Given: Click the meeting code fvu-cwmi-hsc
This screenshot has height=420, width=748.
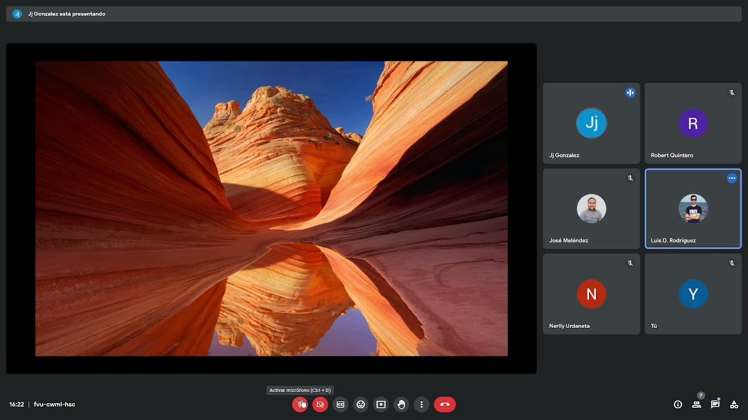Looking at the screenshot, I should click(54, 404).
